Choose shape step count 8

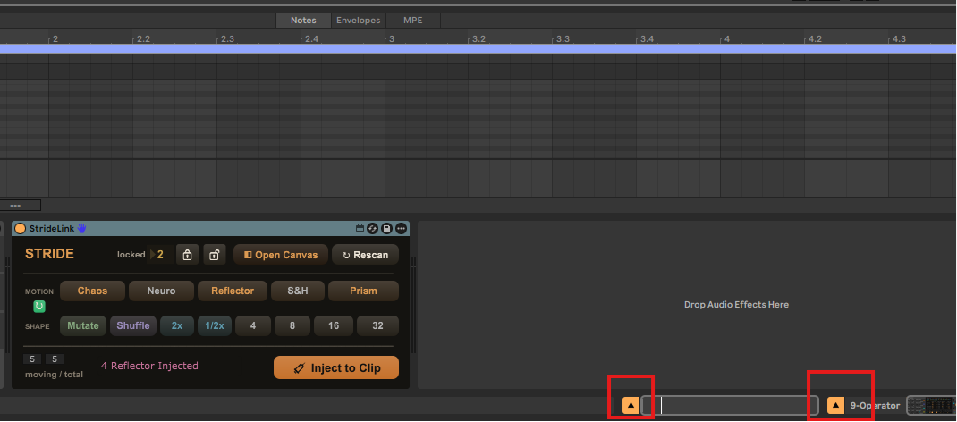pyautogui.click(x=292, y=325)
